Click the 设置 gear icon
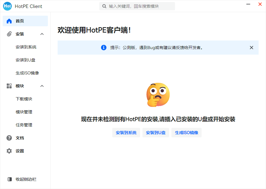The image size is (266, 189). [9, 151]
